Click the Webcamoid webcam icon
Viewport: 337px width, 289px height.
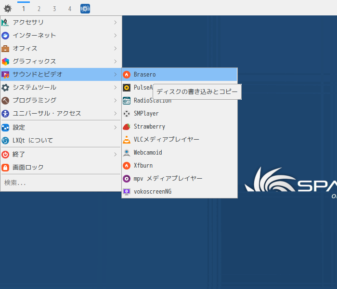point(127,153)
